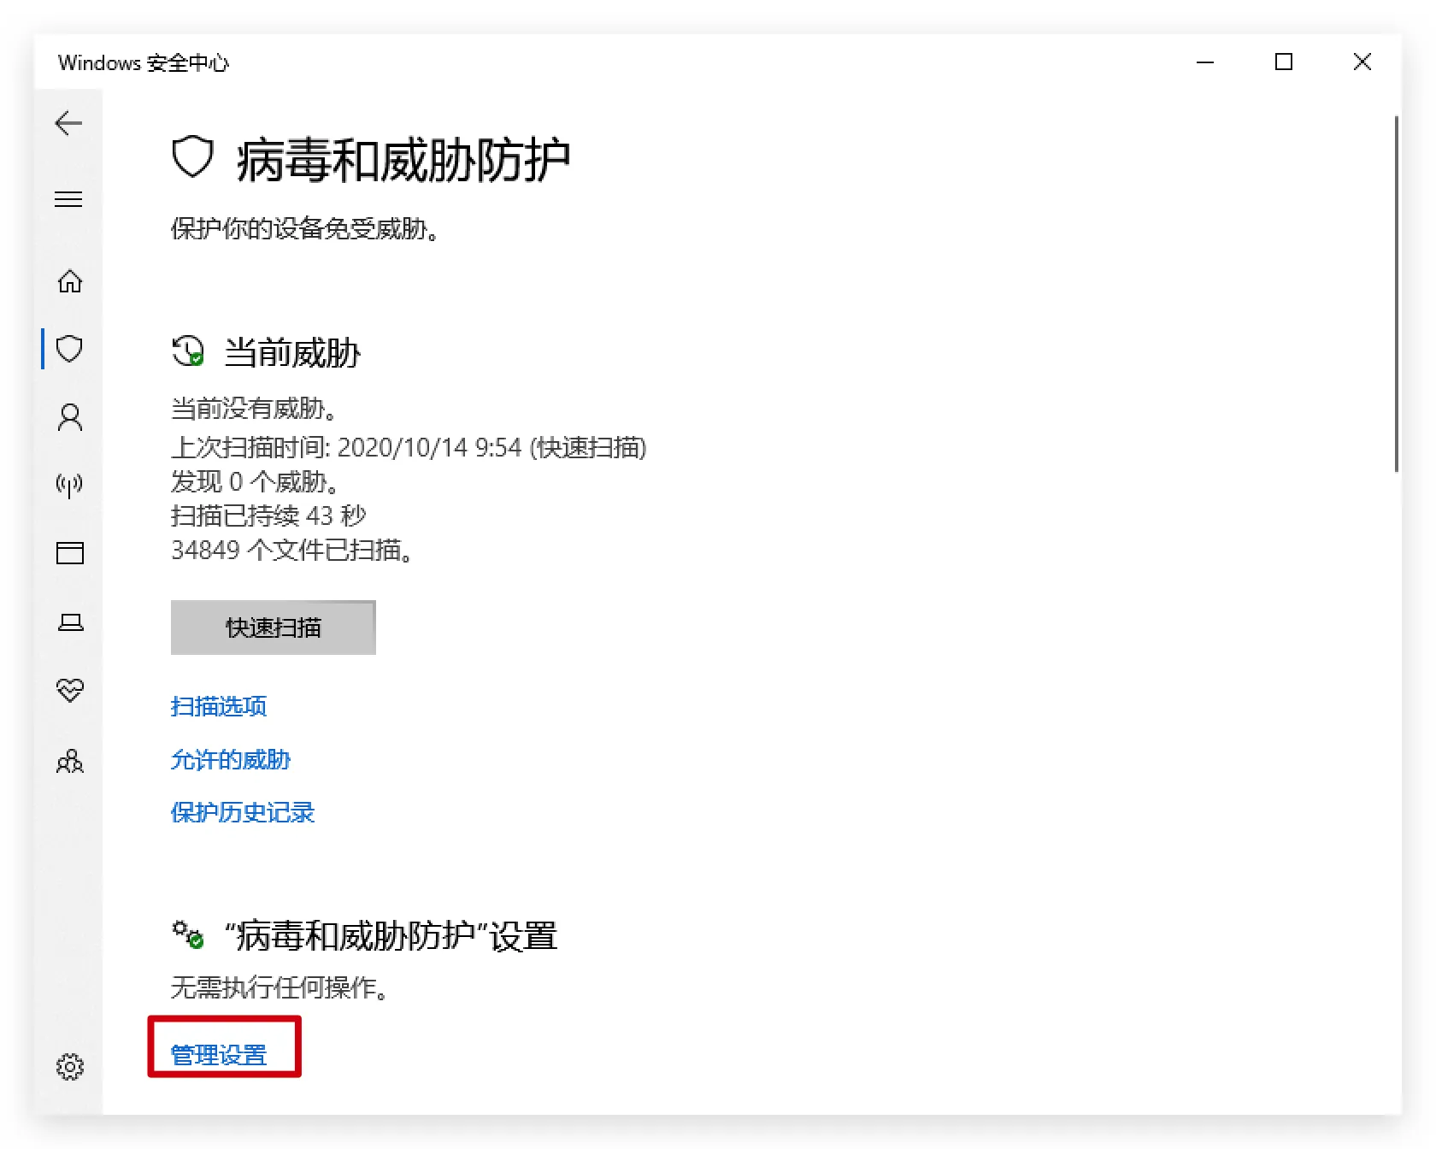
Task: Open the 扫描选项 link
Action: tap(219, 706)
